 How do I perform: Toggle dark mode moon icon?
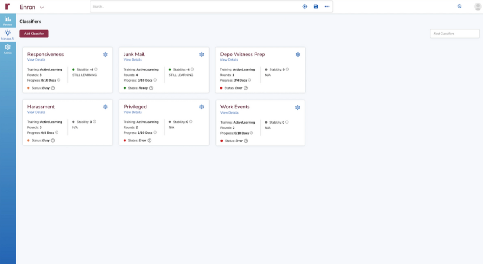click(x=459, y=6)
